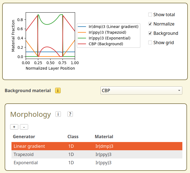This screenshot has height=173, width=190.
Task: Disable the Background checkbox
Action: (150, 33)
